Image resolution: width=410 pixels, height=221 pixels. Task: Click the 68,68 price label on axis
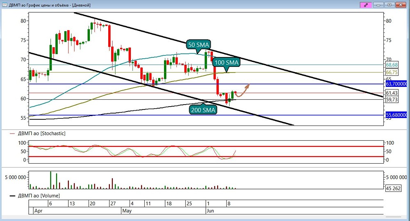click(392, 65)
